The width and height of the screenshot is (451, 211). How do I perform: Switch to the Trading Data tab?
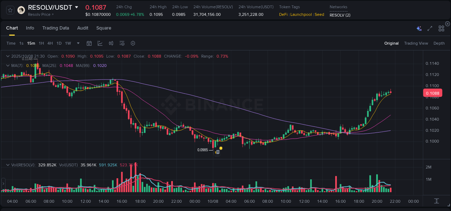click(x=56, y=28)
